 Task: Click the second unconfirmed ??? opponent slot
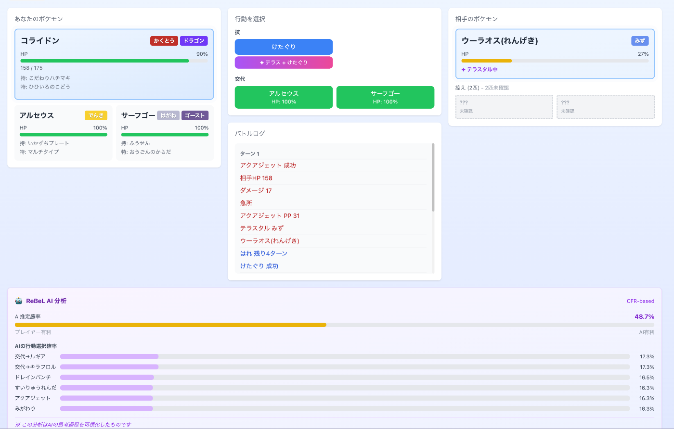[606, 107]
